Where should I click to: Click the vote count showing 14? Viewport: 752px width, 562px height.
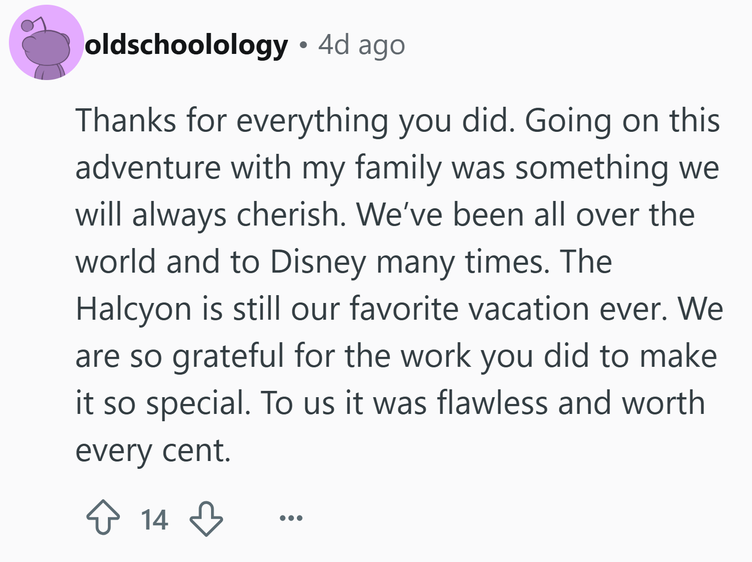coord(154,520)
